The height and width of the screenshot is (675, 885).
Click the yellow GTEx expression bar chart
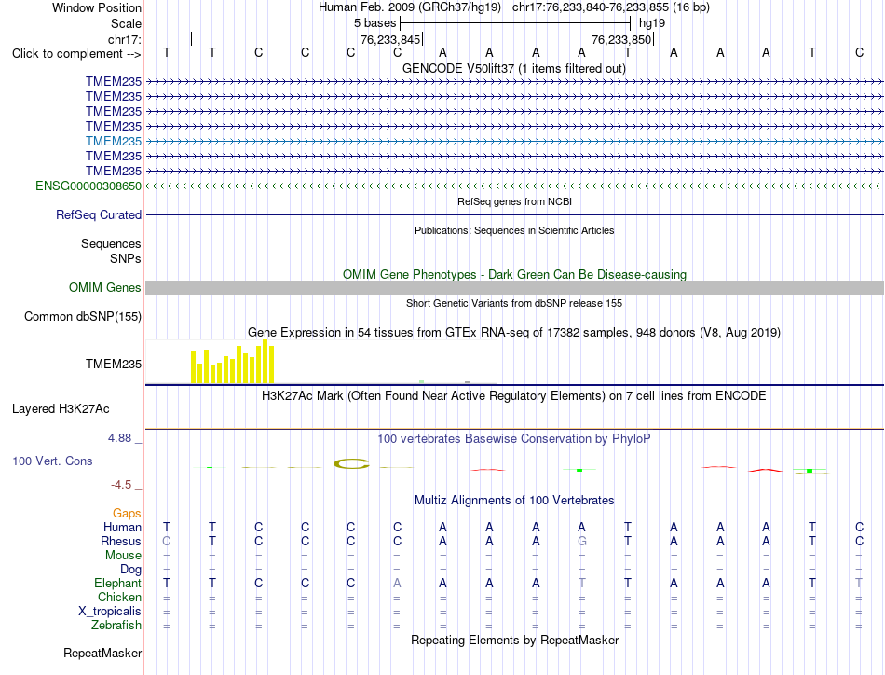point(233,362)
